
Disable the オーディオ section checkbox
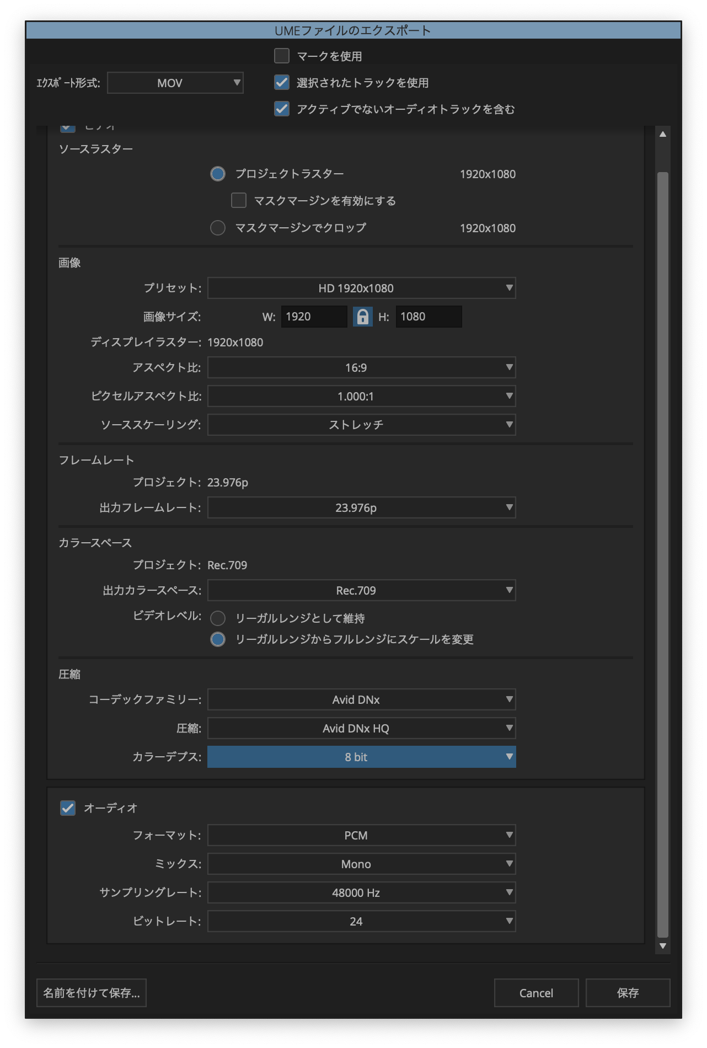(68, 808)
